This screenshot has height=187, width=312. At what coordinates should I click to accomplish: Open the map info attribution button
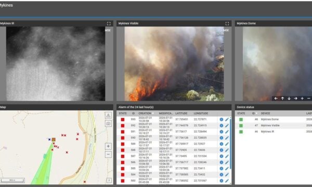(109, 180)
